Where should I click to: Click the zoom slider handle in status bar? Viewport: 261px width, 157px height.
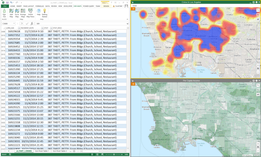tap(114, 154)
